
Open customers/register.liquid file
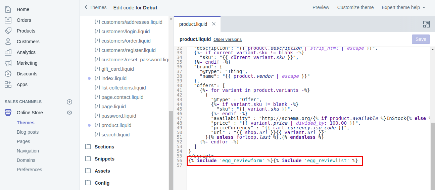pyautogui.click(x=129, y=50)
